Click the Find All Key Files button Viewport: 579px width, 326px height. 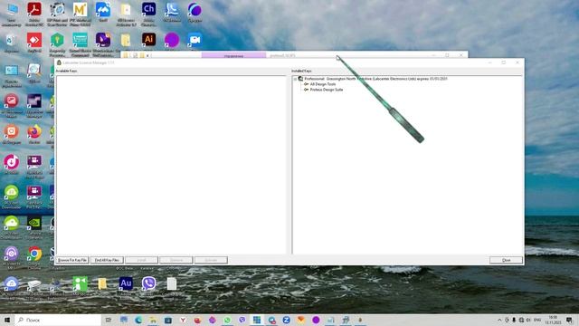coord(107,260)
